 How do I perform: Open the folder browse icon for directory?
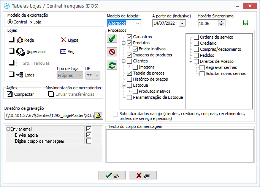point(98,115)
